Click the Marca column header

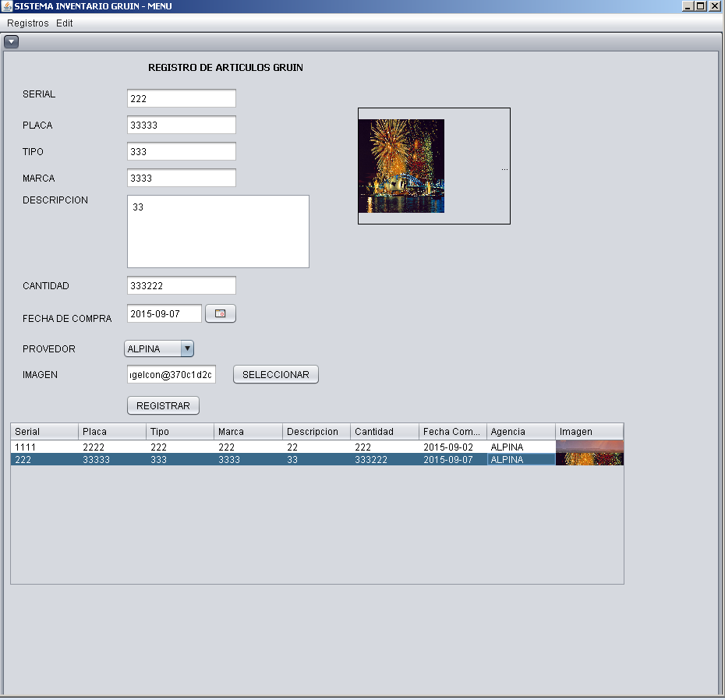point(249,431)
